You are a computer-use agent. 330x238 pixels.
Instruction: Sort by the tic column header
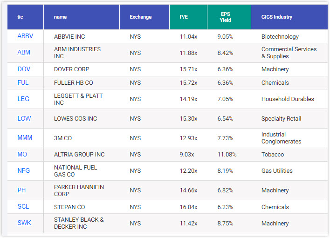pos(20,17)
